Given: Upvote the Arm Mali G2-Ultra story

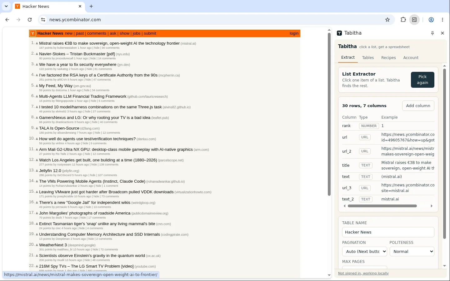Looking at the screenshot, I should tap(37, 150).
